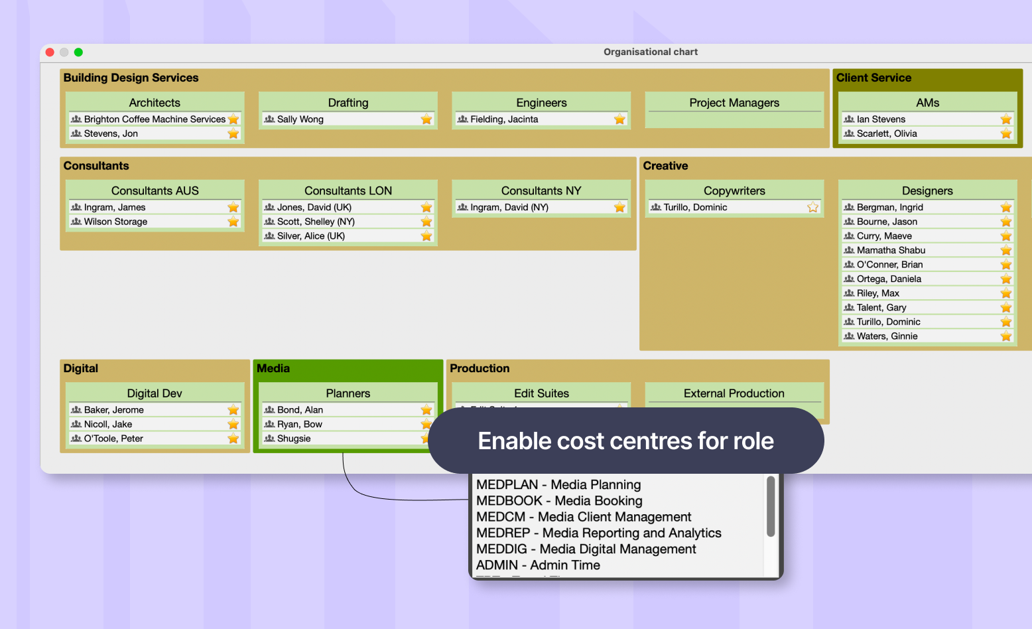Select the Designers role header
Viewport: 1032px width, 629px height.
(927, 191)
